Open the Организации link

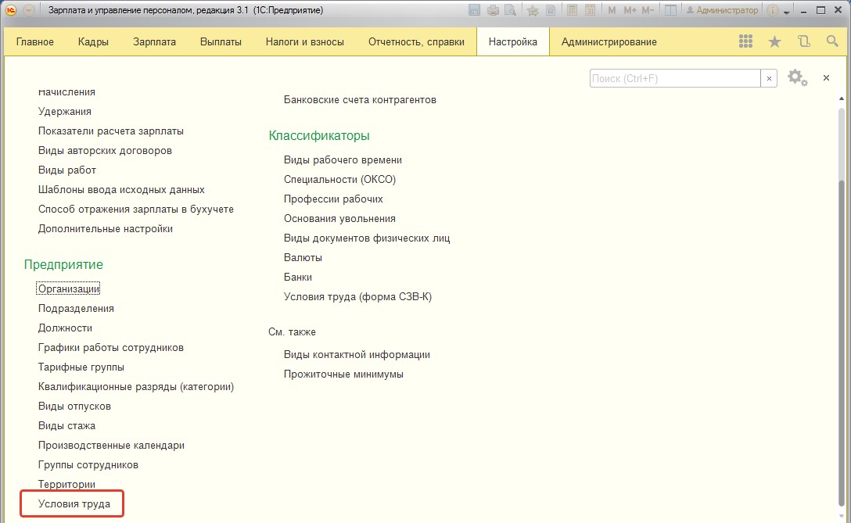[x=68, y=289]
